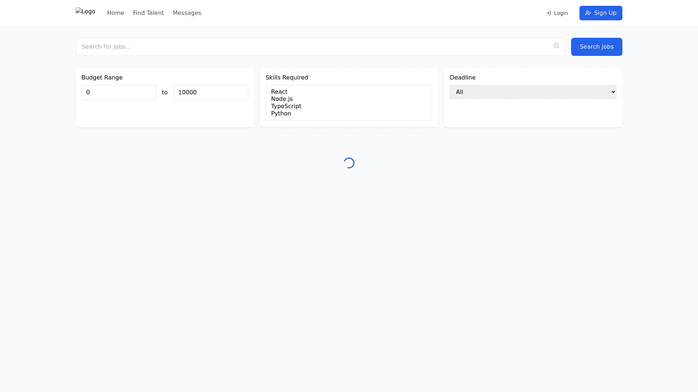The width and height of the screenshot is (698, 392).
Task: Select React in Skills Required list
Action: pyautogui.click(x=279, y=91)
